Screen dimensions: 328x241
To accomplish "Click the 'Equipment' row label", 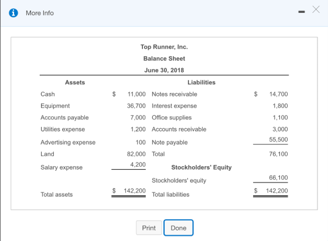I will pos(55,106).
